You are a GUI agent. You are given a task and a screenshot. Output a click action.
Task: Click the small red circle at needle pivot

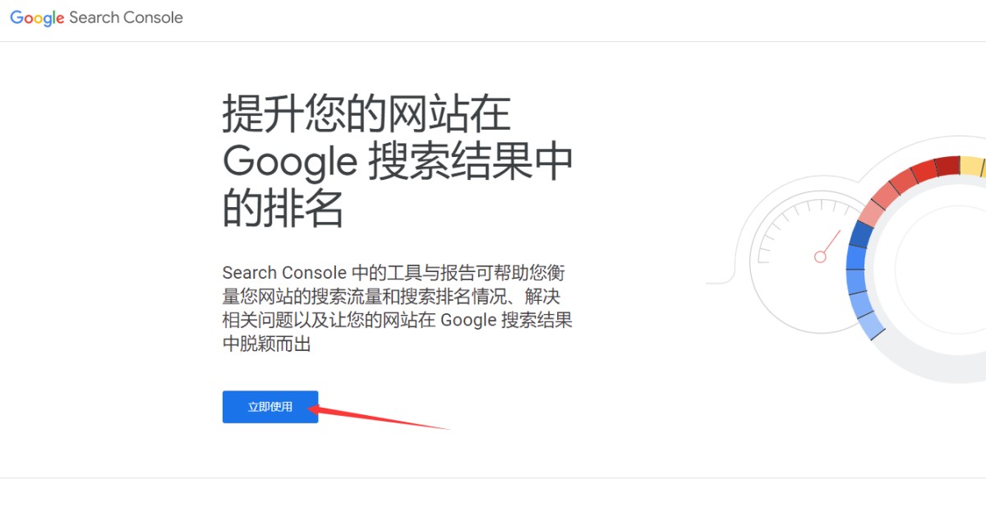[x=820, y=257]
